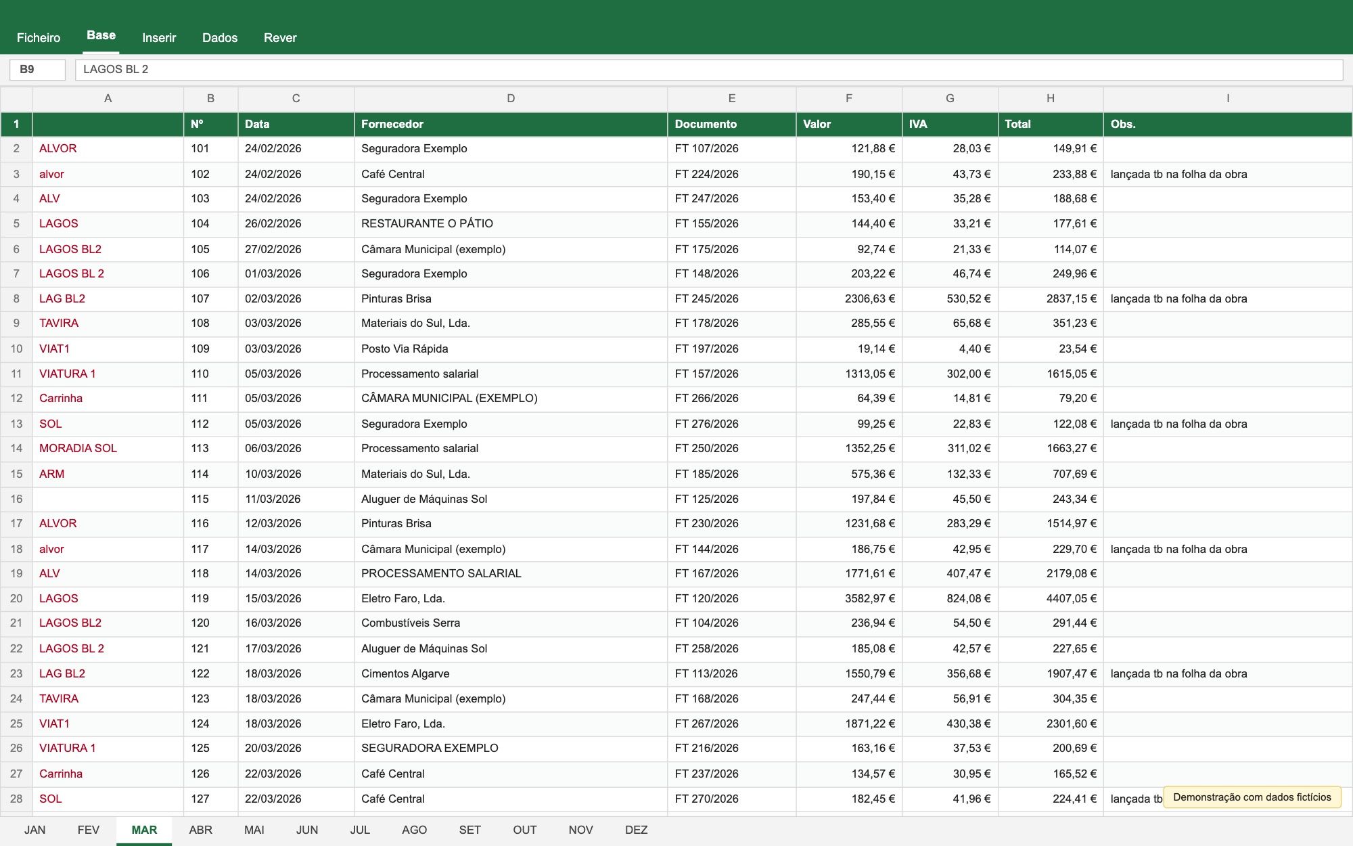1353x846 pixels.
Task: Click the Valor header cell
Action: [x=849, y=124]
